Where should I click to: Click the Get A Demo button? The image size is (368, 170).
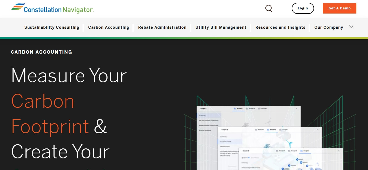(x=340, y=8)
